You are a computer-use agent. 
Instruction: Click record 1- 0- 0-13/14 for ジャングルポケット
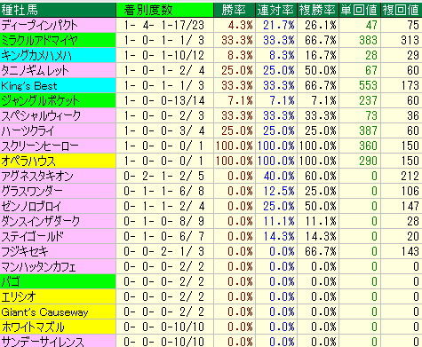point(164,100)
